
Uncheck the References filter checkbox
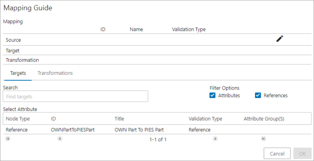pos(258,95)
